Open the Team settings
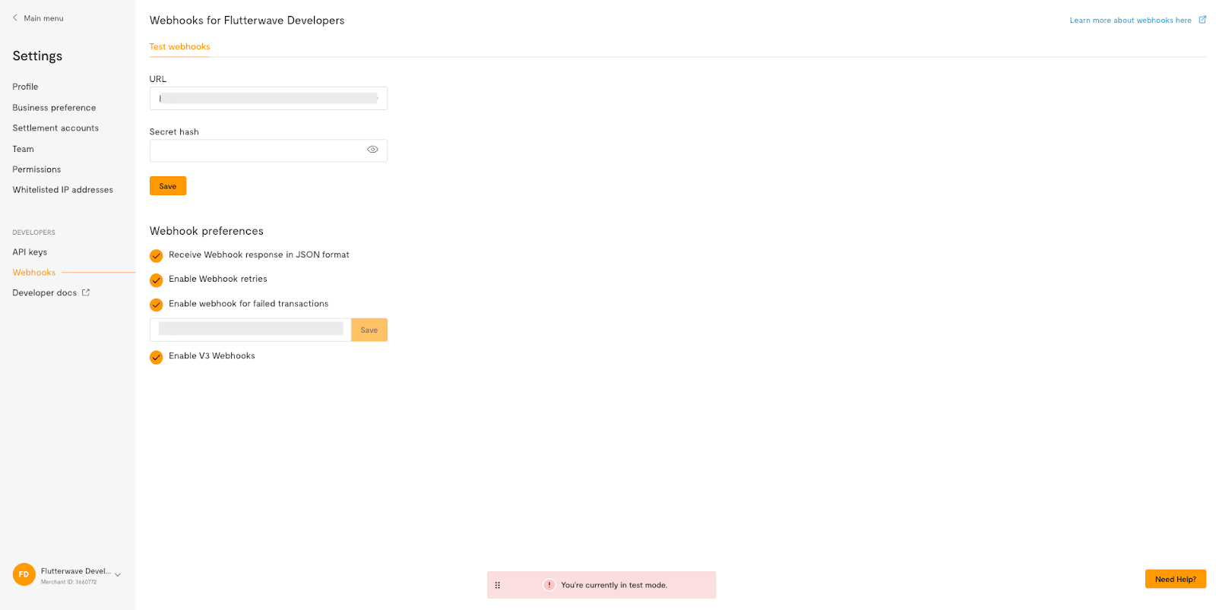This screenshot has width=1216, height=610. click(x=23, y=149)
